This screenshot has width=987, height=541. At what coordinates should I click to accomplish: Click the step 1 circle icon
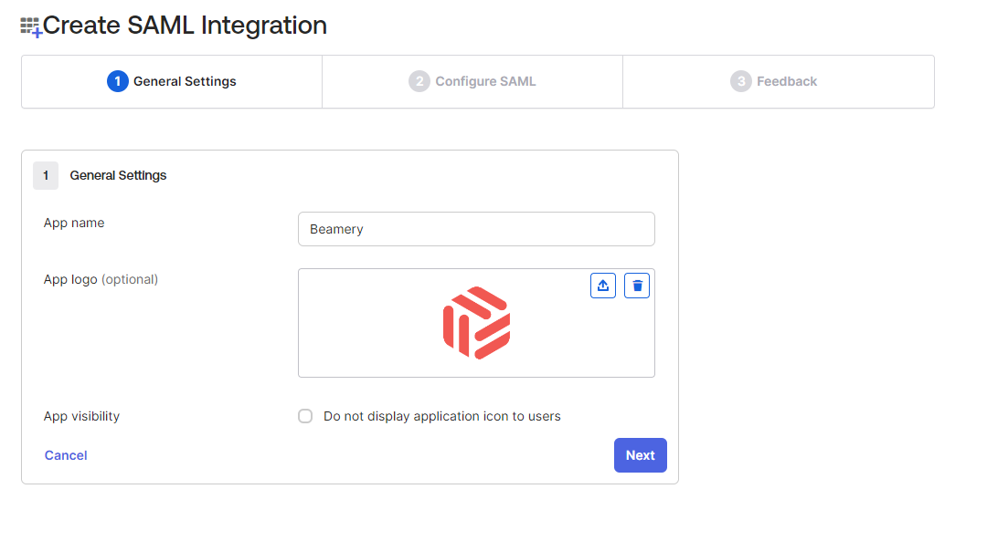tap(118, 81)
